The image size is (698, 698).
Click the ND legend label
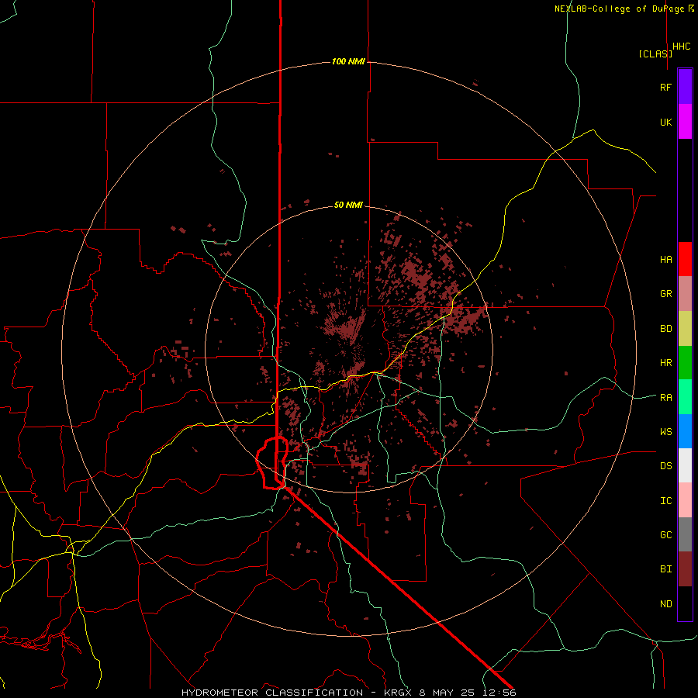click(665, 604)
